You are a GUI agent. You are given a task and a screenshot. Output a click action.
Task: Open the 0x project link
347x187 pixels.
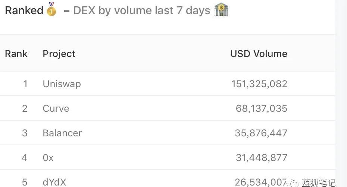48,158
